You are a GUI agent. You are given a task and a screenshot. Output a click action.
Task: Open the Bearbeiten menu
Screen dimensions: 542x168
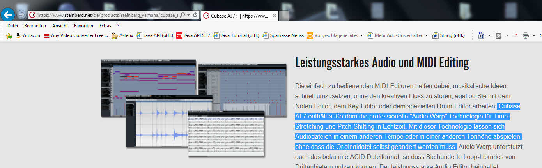click(x=35, y=26)
